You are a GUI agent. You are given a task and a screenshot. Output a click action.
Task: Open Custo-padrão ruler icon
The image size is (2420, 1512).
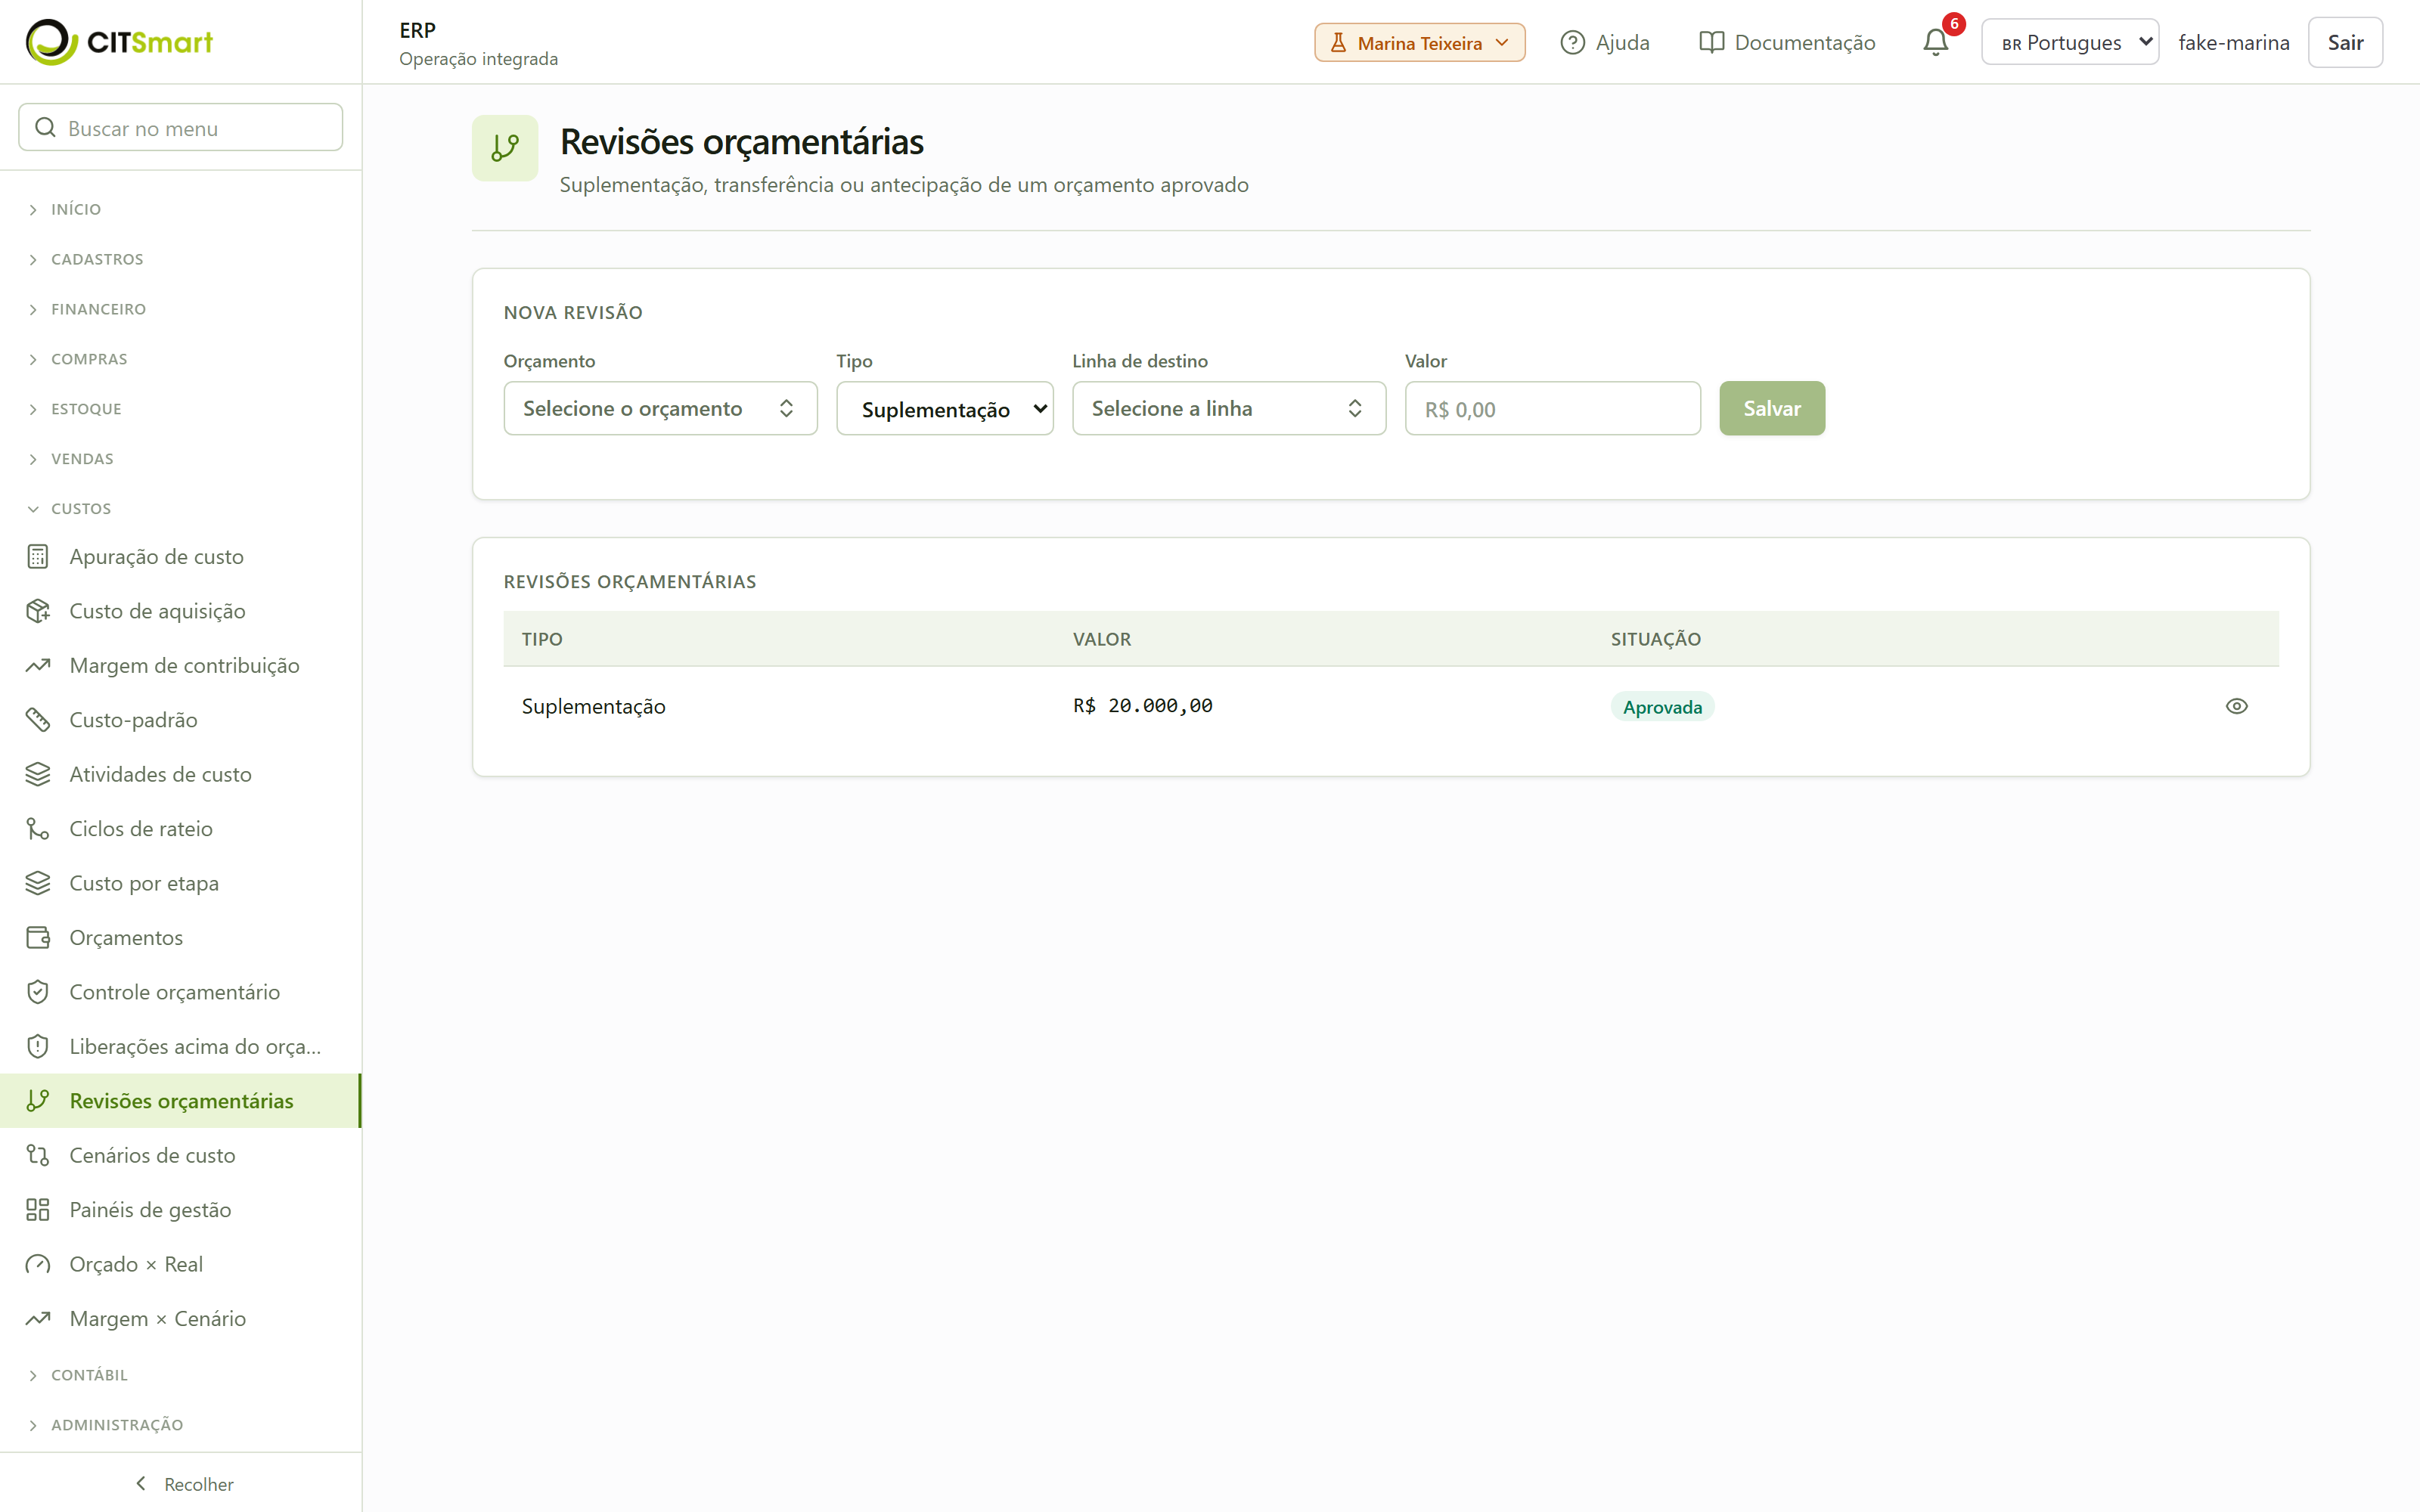point(38,720)
